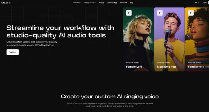
Task: Play the Male Emo Pop voice sample
Action: pyautogui.click(x=160, y=13)
